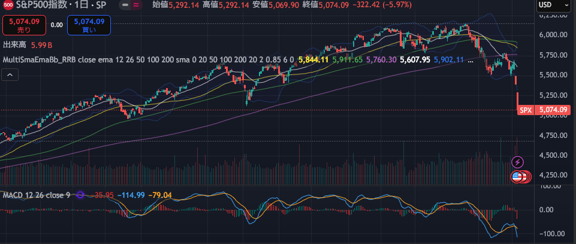576x244 pixels.
Task: Collapse the indicator legend with chevron
Action: tap(10, 76)
